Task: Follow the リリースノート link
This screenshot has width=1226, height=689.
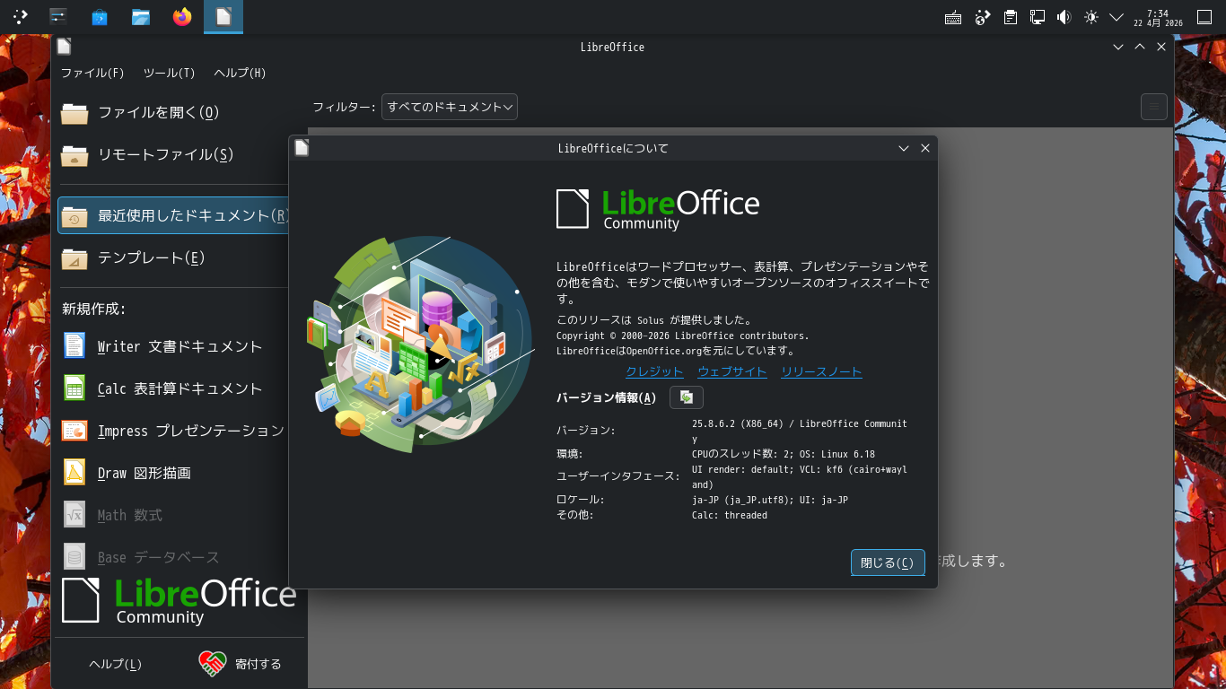Action: (820, 371)
